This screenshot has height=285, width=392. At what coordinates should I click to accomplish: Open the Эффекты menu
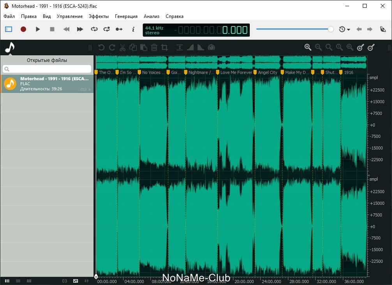point(99,16)
